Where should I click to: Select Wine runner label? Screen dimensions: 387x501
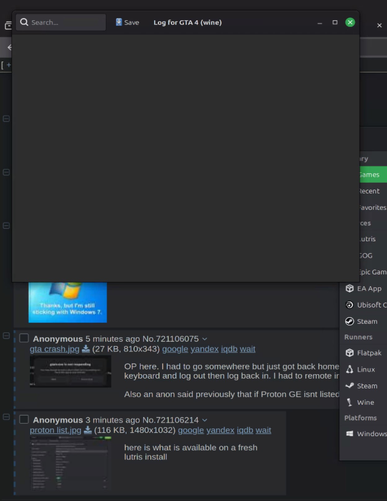[366, 402]
